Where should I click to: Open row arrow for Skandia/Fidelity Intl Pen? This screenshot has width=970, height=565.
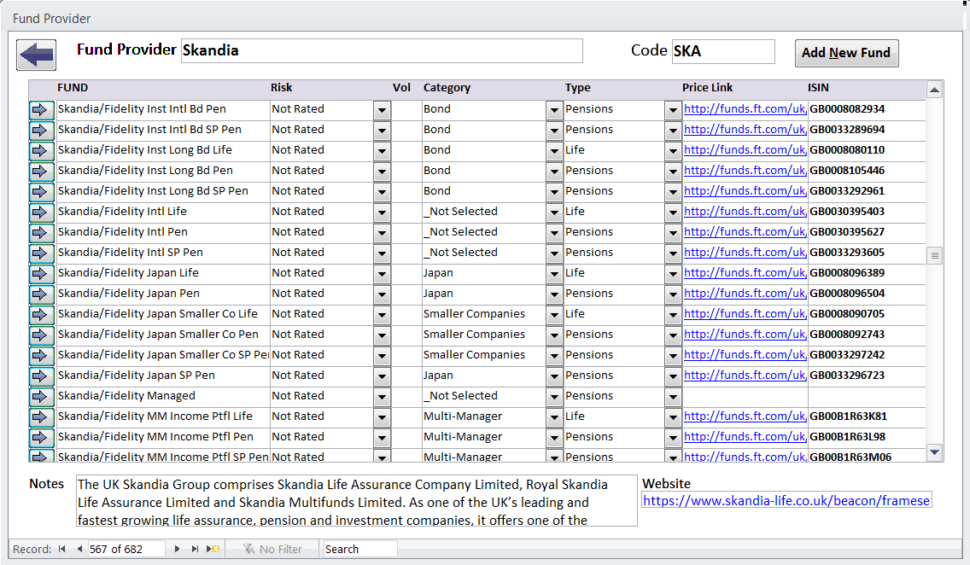click(x=42, y=232)
